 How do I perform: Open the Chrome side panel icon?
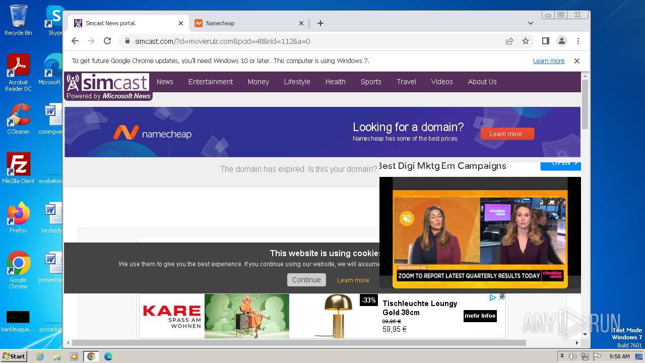point(545,41)
